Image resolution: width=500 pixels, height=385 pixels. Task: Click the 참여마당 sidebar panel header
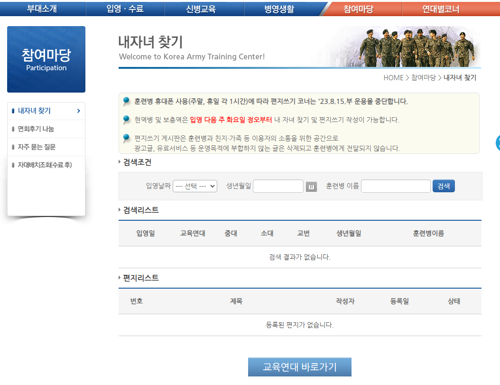(46, 59)
